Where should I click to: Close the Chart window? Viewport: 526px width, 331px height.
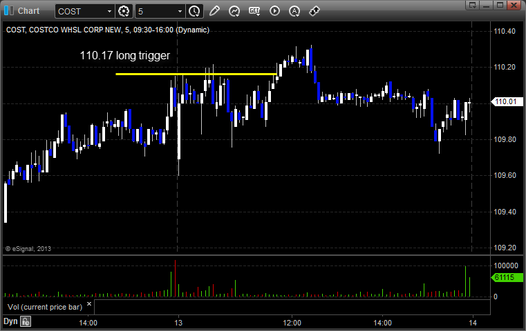(x=514, y=5)
